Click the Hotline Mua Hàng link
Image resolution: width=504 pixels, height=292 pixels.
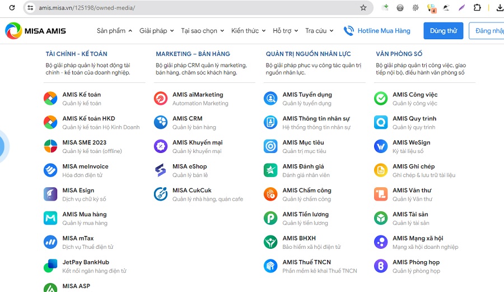tap(377, 31)
